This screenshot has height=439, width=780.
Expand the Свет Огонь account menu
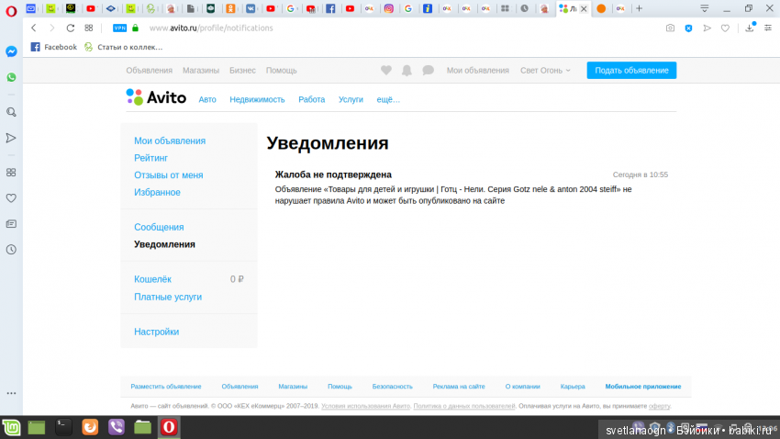pyautogui.click(x=545, y=70)
